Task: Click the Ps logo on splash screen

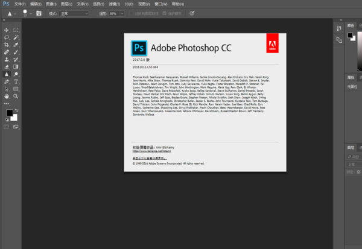Action: [139, 48]
